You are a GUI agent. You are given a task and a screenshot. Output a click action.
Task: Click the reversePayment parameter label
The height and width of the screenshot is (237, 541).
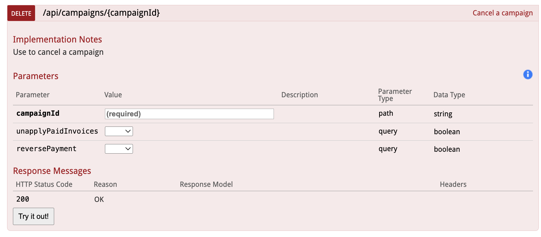tap(46, 149)
